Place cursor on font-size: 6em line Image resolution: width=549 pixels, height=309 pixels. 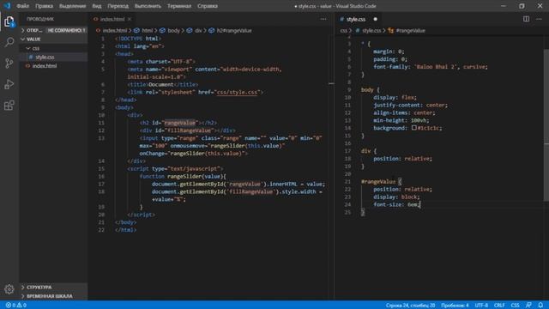[396, 204]
